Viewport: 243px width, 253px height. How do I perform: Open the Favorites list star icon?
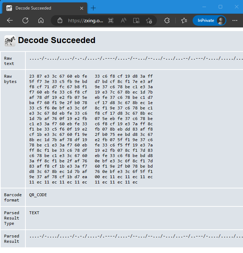(x=184, y=20)
